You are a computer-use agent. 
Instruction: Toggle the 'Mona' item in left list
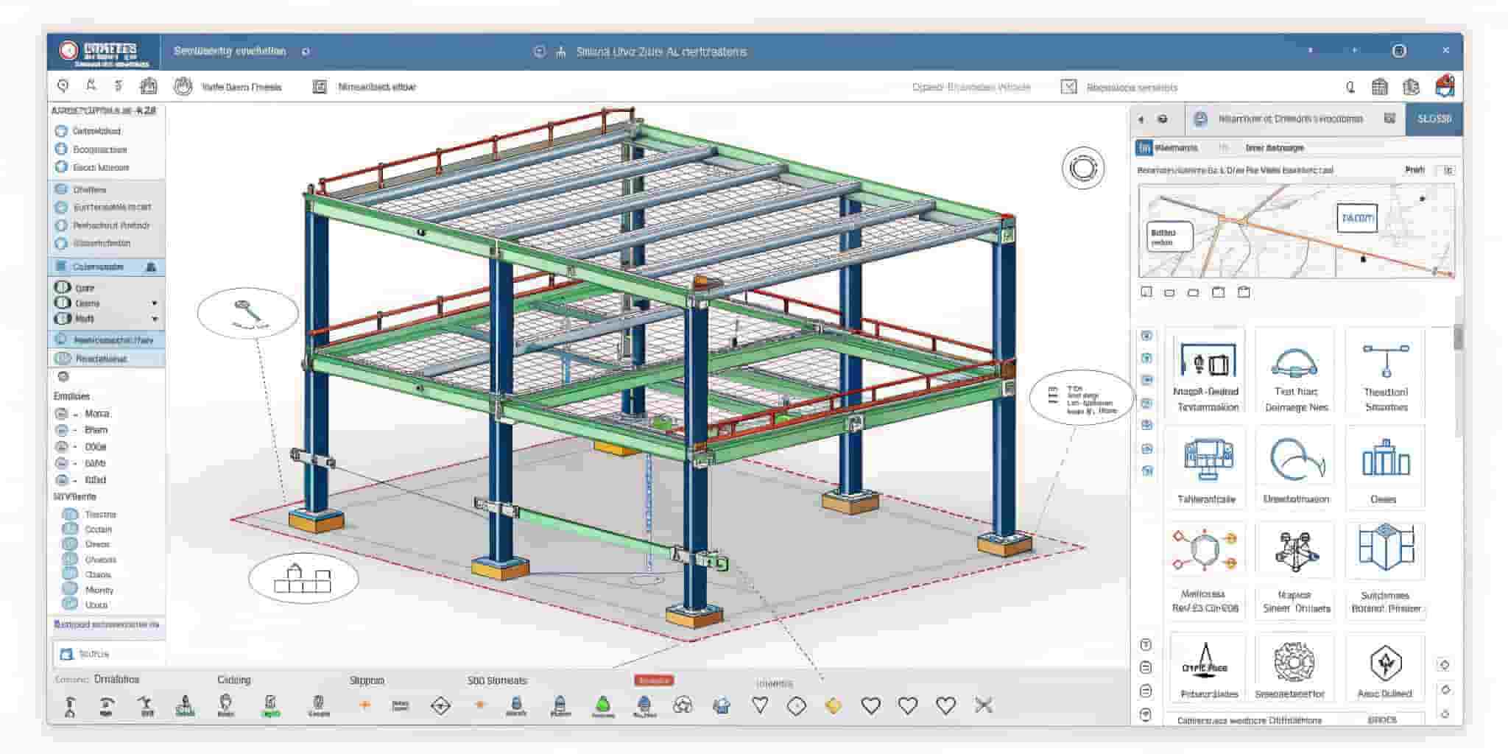click(62, 414)
